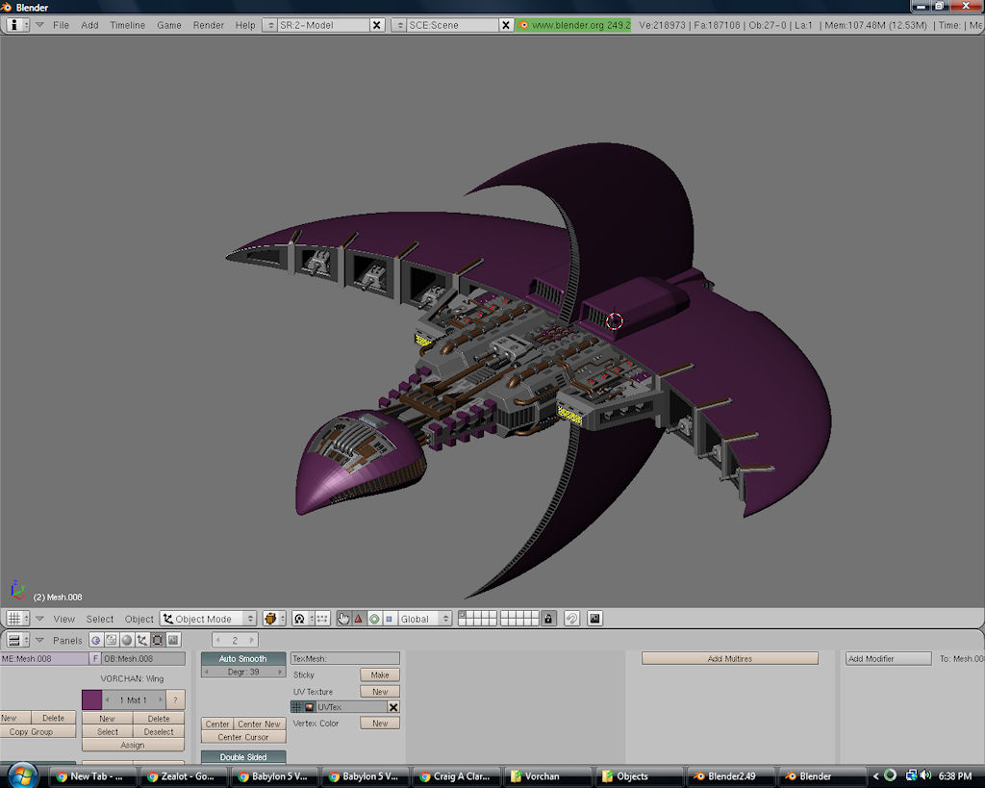Switch to the Shading context sphere icon
The image size is (985, 788).
point(127,641)
